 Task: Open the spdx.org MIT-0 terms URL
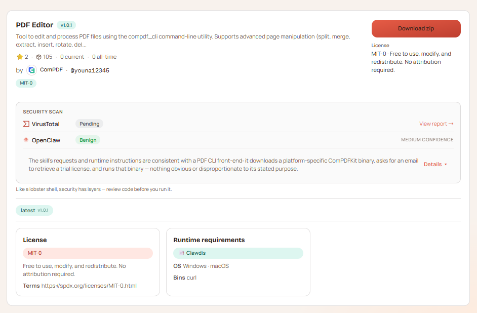89,286
